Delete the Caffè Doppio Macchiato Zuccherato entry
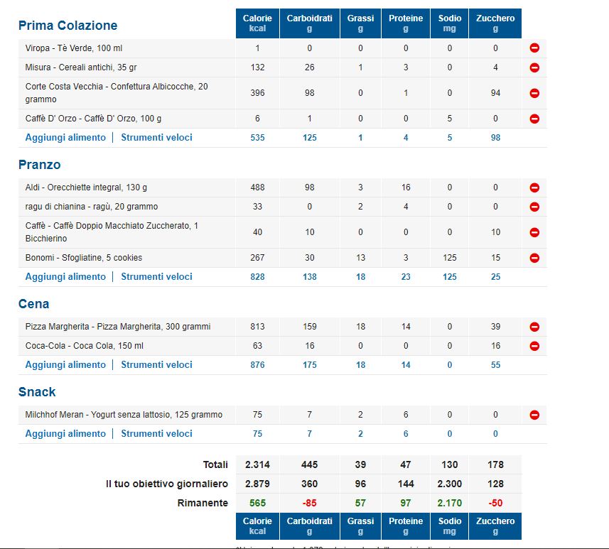The image size is (609, 549). [x=534, y=232]
